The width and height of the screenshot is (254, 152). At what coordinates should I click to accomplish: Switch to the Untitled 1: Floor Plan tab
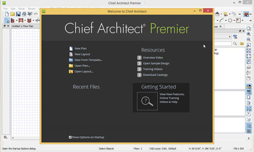coord(22,26)
